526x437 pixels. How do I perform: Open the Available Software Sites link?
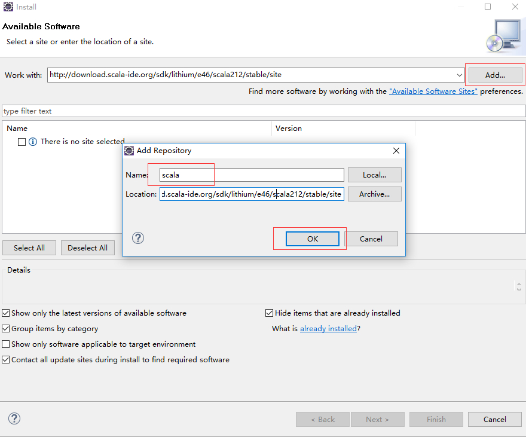click(x=433, y=91)
